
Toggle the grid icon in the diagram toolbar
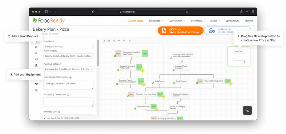coord(109,40)
